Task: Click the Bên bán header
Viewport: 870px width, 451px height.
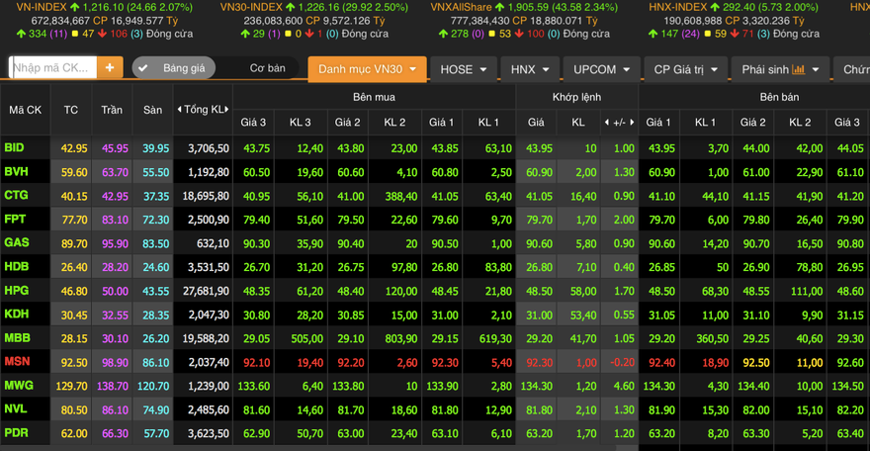Action: 779,97
